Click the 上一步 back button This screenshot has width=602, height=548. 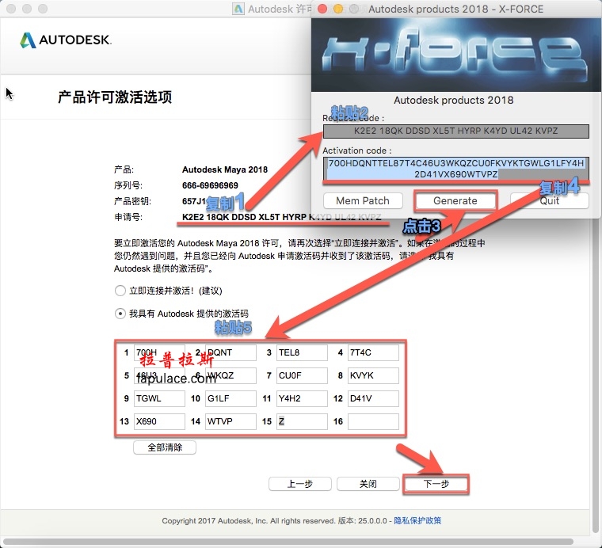pos(300,484)
